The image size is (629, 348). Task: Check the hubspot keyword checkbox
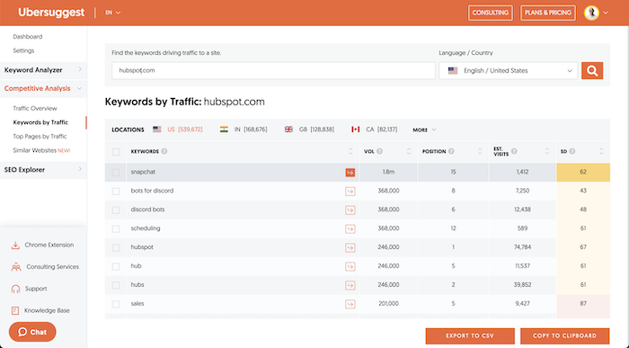[x=116, y=247]
